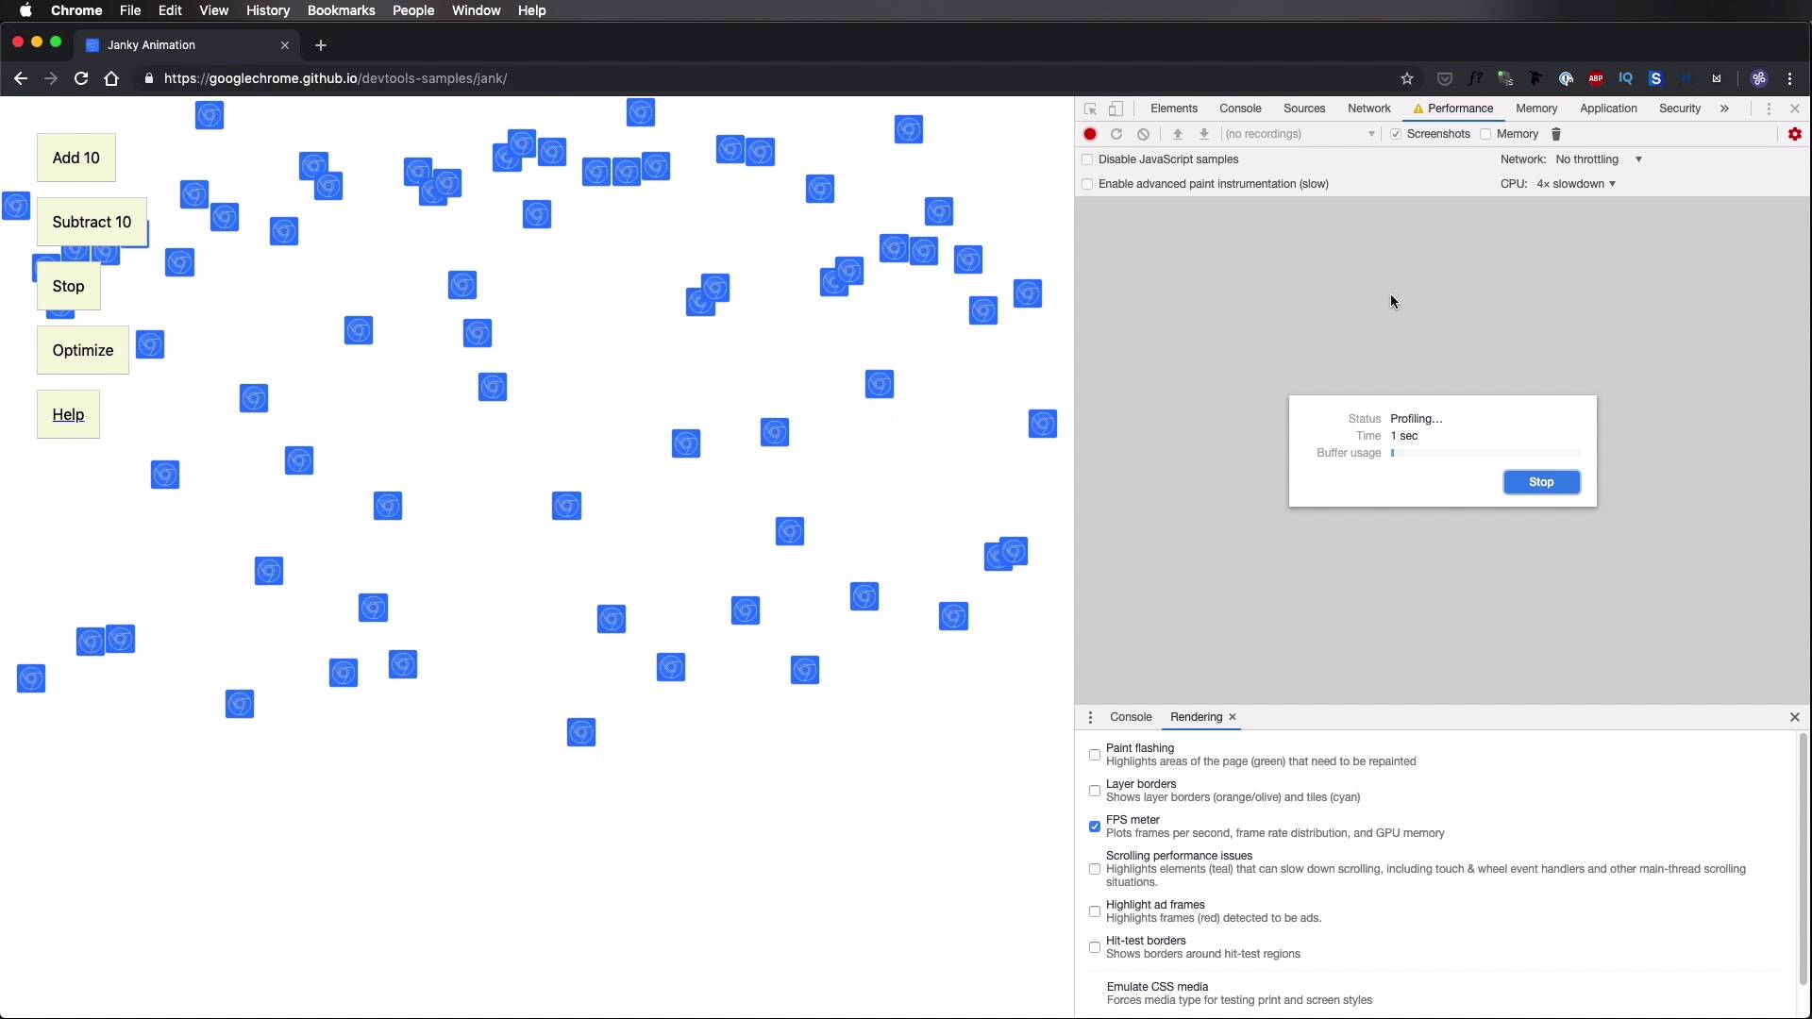This screenshot has height=1019, width=1812.
Task: Click the Optimize button on the page
Action: (83, 350)
